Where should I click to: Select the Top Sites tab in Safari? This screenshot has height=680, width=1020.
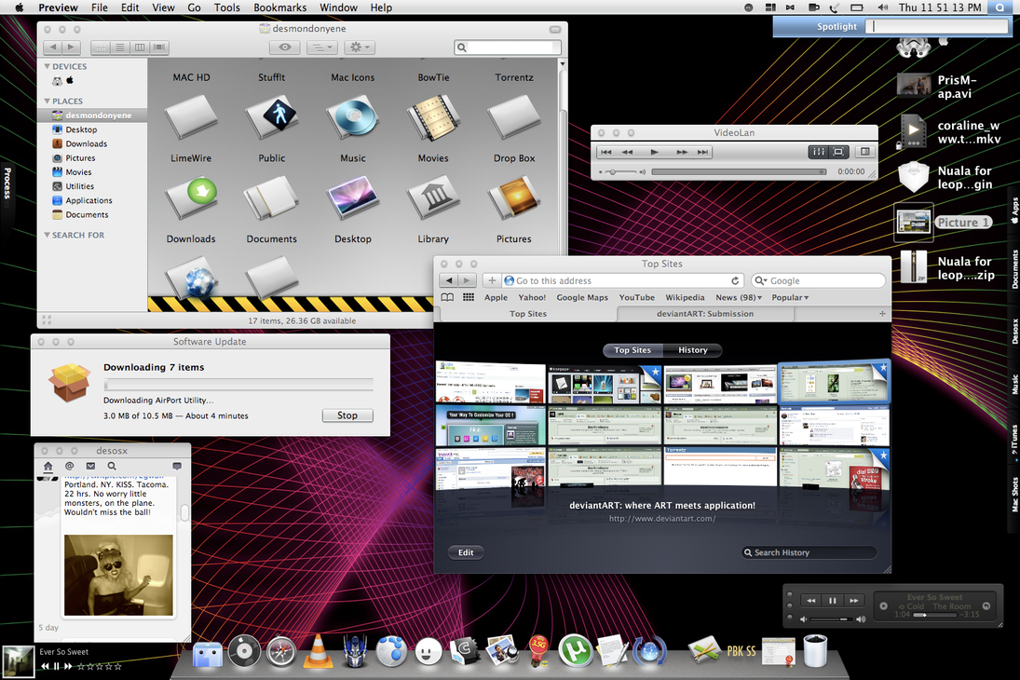(527, 314)
